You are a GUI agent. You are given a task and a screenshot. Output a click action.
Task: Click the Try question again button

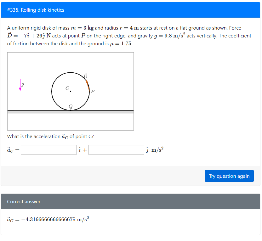[x=229, y=176]
